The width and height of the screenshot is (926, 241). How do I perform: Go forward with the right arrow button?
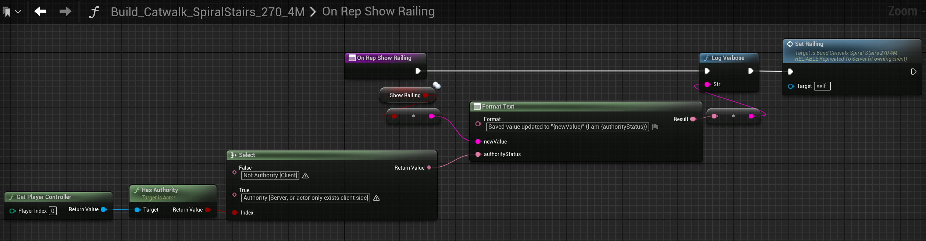click(65, 11)
